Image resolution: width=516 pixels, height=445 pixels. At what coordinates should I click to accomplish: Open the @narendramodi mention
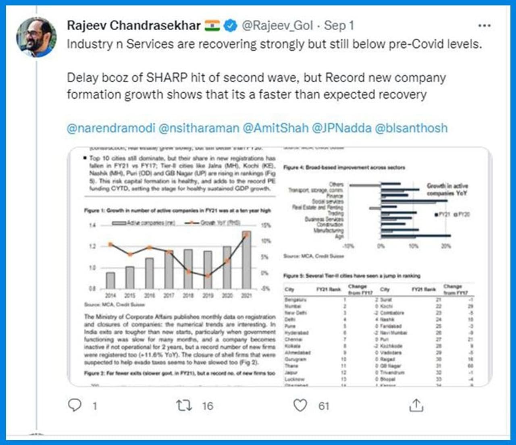[111, 128]
